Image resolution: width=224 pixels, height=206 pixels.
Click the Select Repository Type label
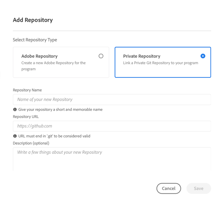click(x=35, y=40)
